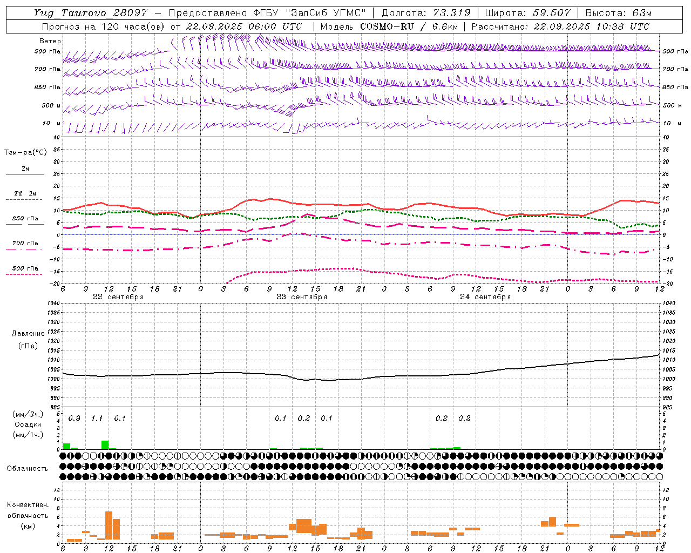Click the Модель COSMO-RU / 6.6км label
Image resolution: width=691 pixels, height=553 pixels.
click(x=389, y=26)
